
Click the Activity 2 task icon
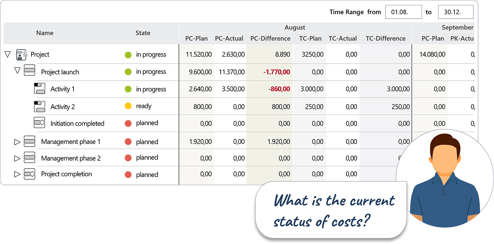point(40,106)
